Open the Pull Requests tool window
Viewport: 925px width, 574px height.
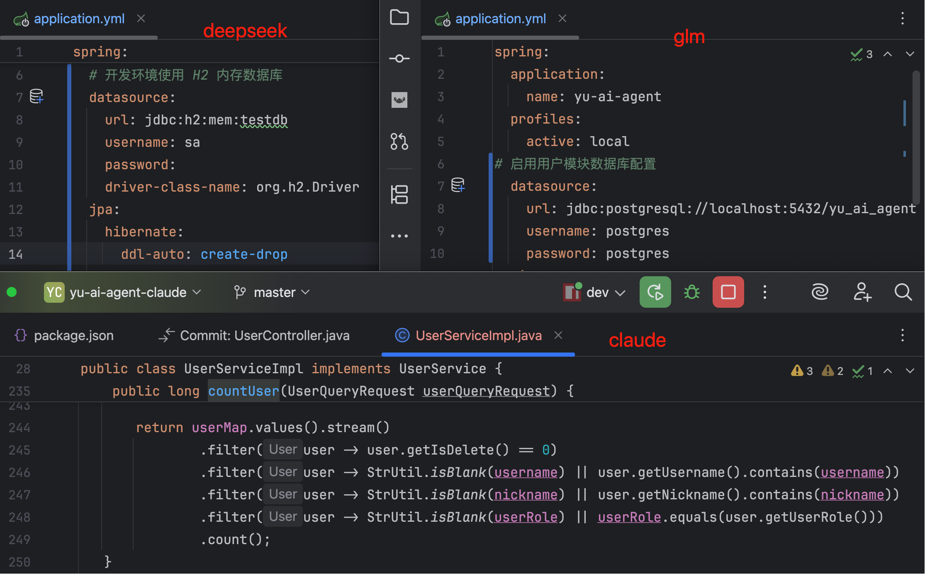[399, 141]
